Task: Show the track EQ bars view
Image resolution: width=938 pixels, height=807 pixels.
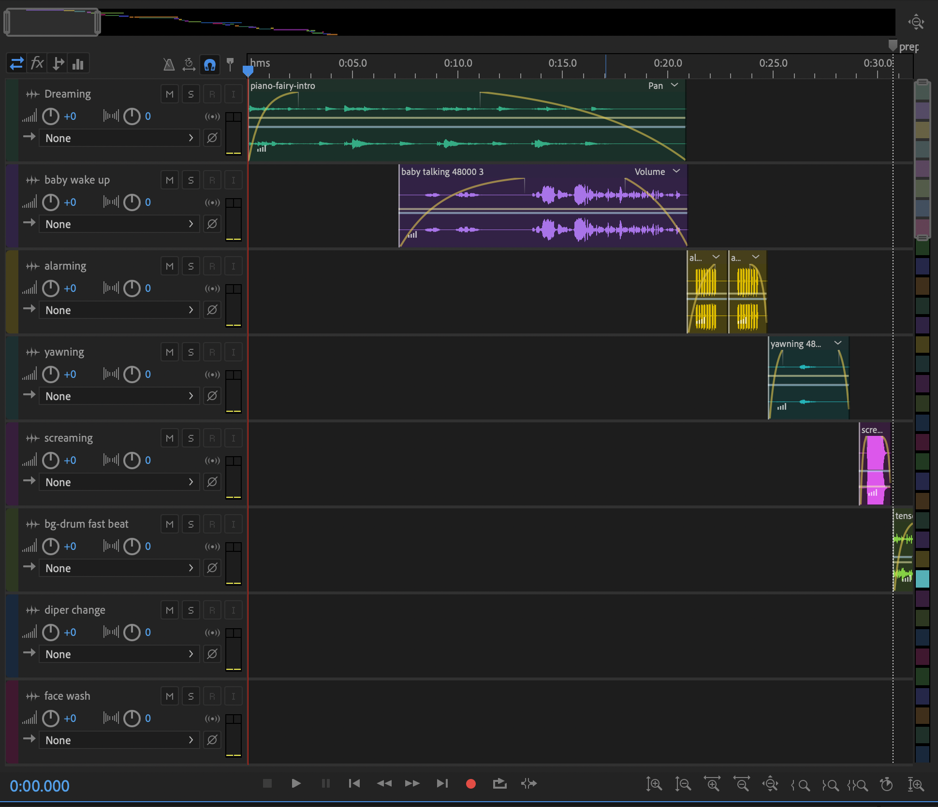Action: pos(78,63)
